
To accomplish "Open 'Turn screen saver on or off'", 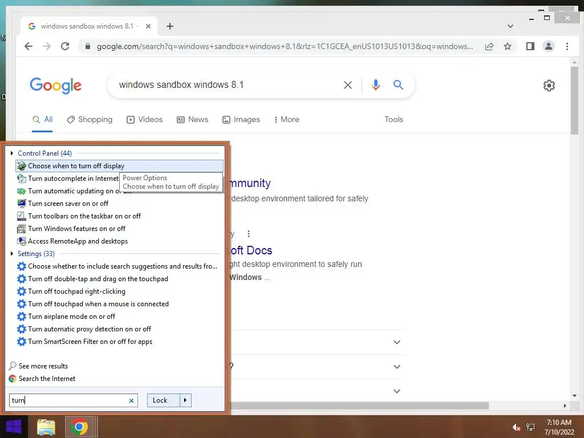I will [63, 204].
